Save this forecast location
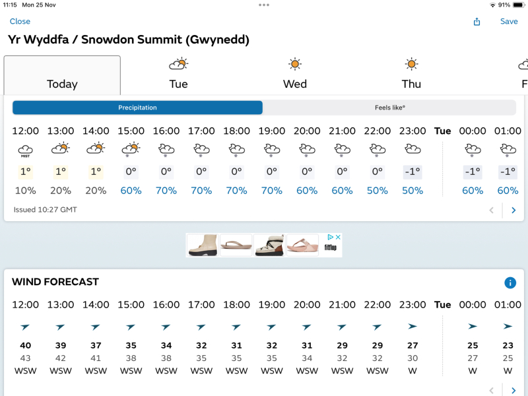The width and height of the screenshot is (528, 396). click(509, 22)
